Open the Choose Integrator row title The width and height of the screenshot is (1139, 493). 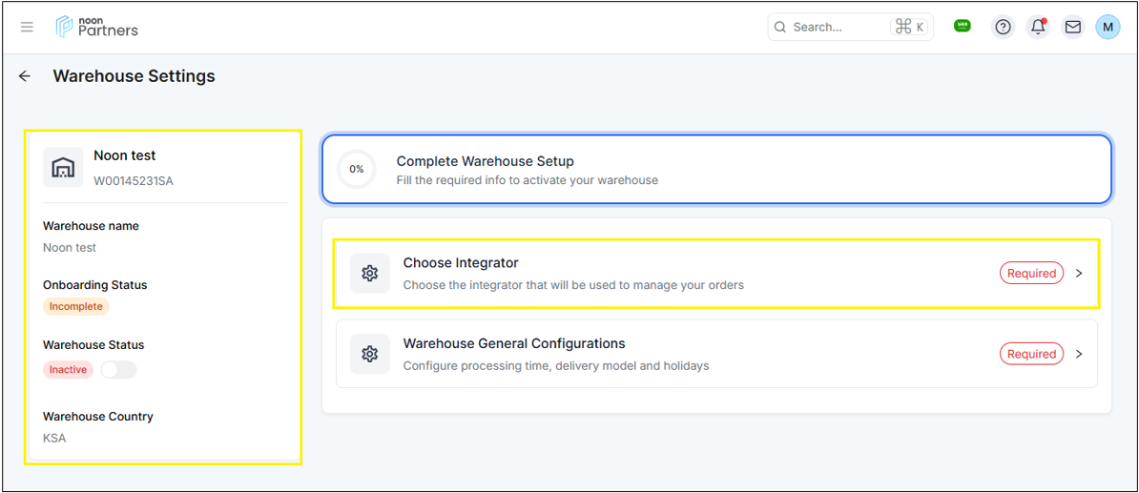(461, 263)
